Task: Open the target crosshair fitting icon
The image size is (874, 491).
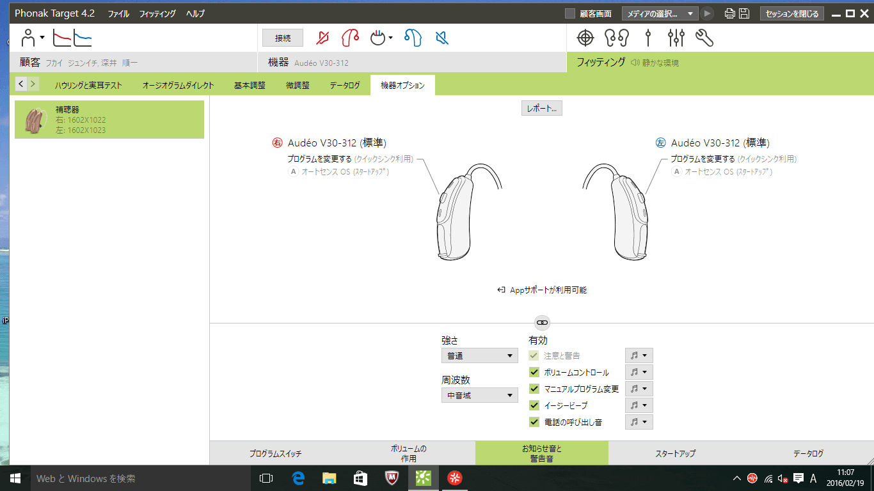Action: coord(585,38)
